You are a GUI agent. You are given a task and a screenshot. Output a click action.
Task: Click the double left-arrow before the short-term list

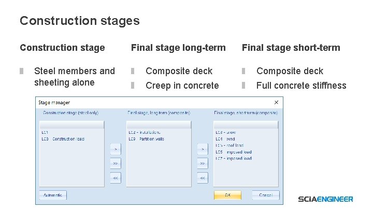203,178
